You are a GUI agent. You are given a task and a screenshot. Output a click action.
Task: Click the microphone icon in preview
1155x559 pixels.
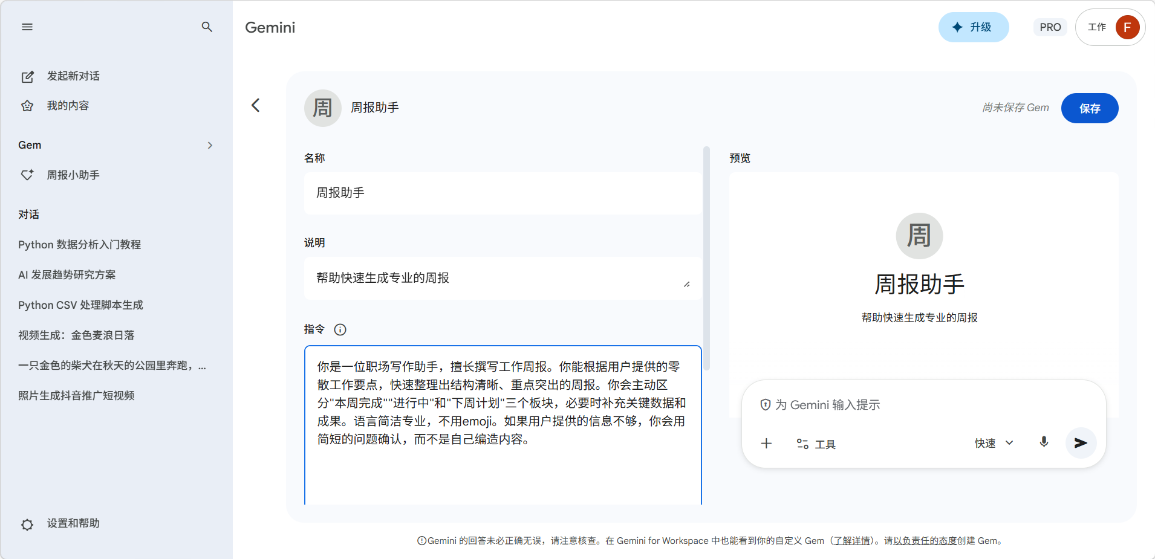(1044, 442)
